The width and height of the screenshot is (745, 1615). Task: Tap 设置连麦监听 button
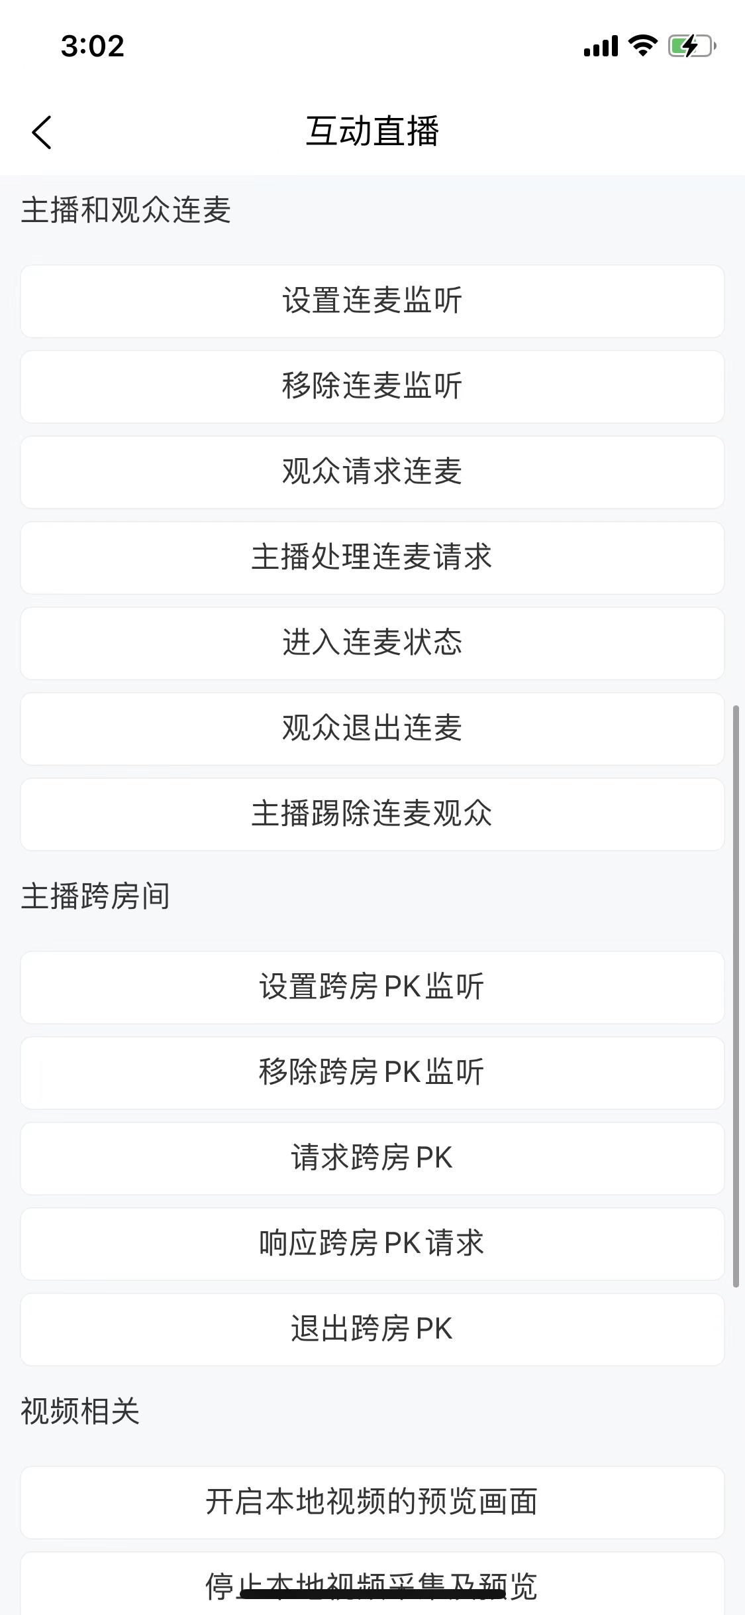tap(372, 301)
